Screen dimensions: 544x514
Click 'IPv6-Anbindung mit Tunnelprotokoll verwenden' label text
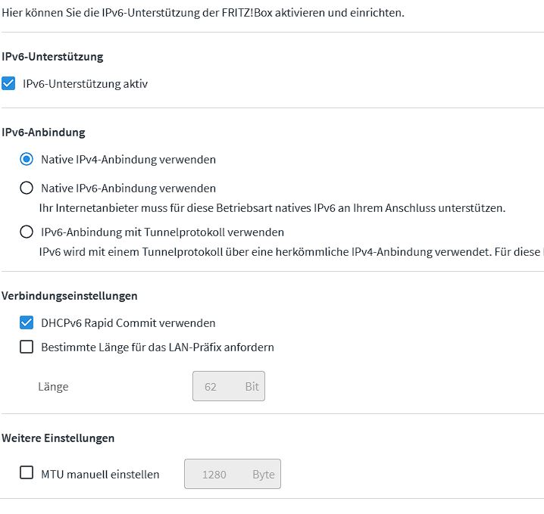click(162, 232)
